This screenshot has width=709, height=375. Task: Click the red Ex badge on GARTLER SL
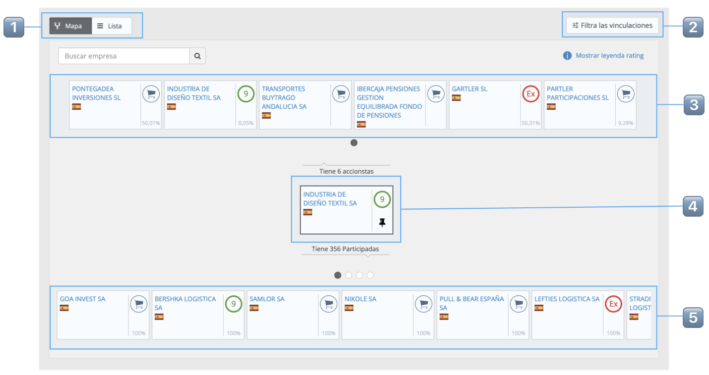point(531,93)
